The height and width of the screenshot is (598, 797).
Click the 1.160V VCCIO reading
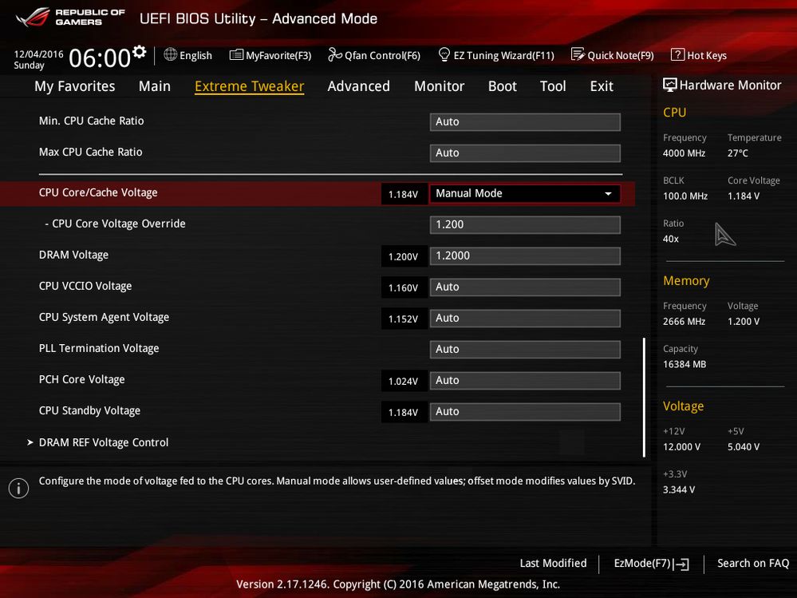point(404,287)
